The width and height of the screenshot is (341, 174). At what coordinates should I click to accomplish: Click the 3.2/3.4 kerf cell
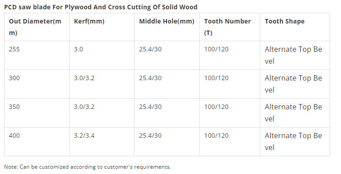pos(102,142)
